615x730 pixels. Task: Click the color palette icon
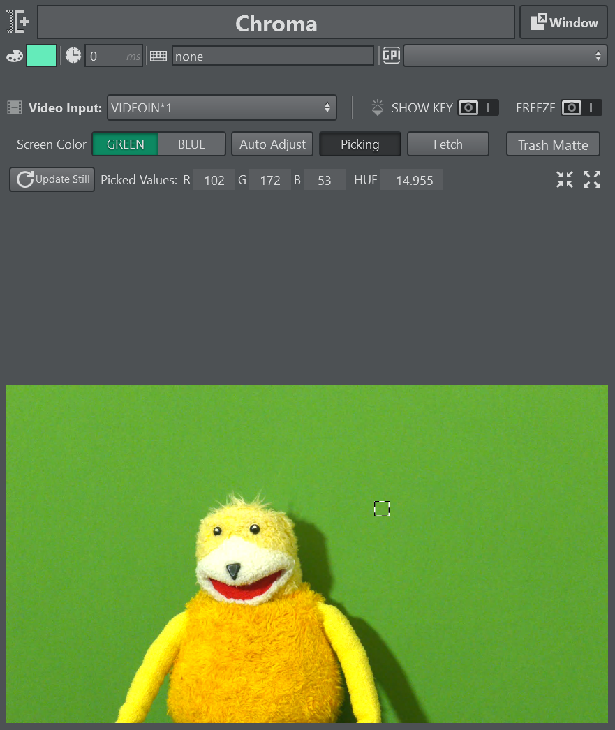tap(15, 56)
